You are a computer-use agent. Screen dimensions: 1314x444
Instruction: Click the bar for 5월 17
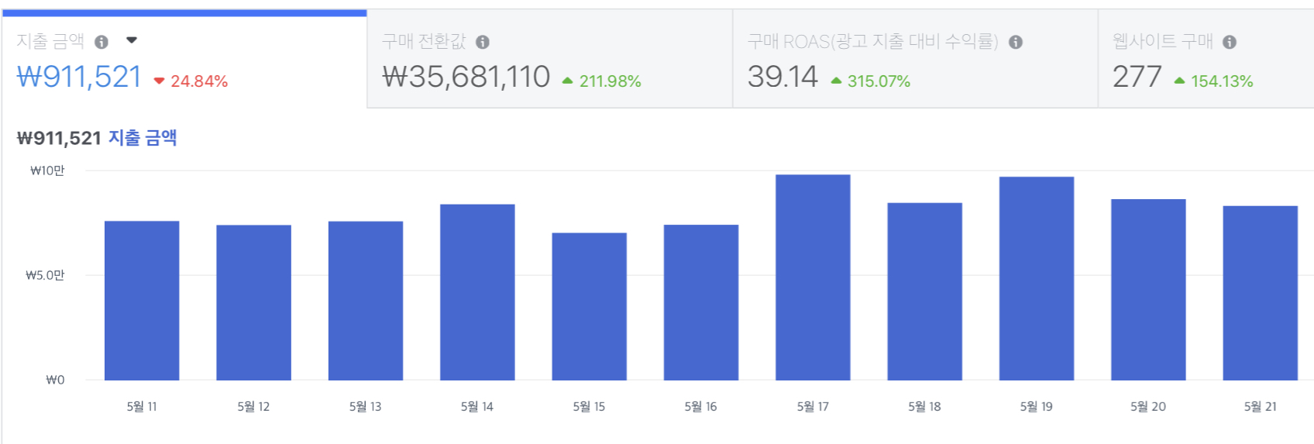click(813, 277)
